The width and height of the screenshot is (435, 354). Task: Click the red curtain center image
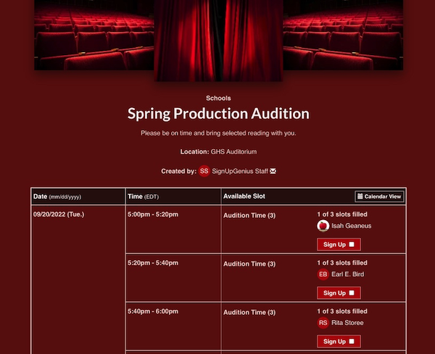[218, 41]
